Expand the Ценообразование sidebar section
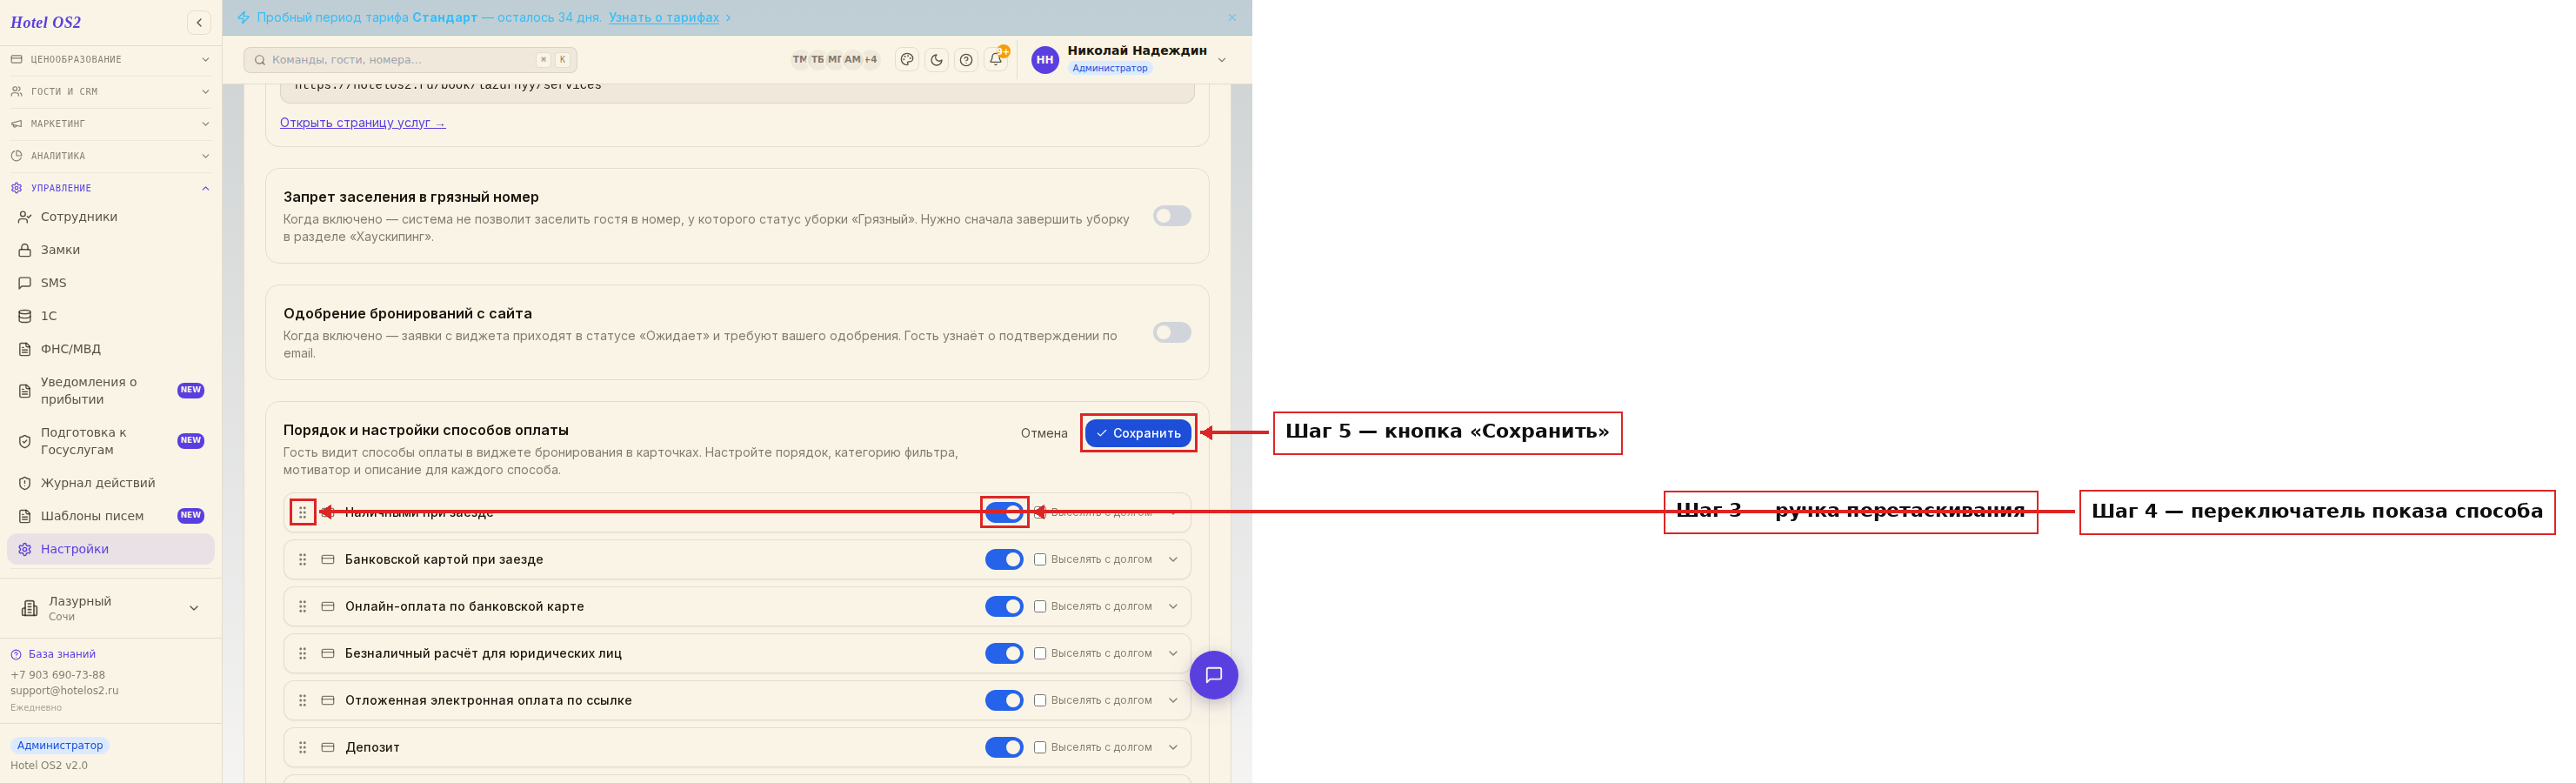The height and width of the screenshot is (783, 2576). [110, 60]
